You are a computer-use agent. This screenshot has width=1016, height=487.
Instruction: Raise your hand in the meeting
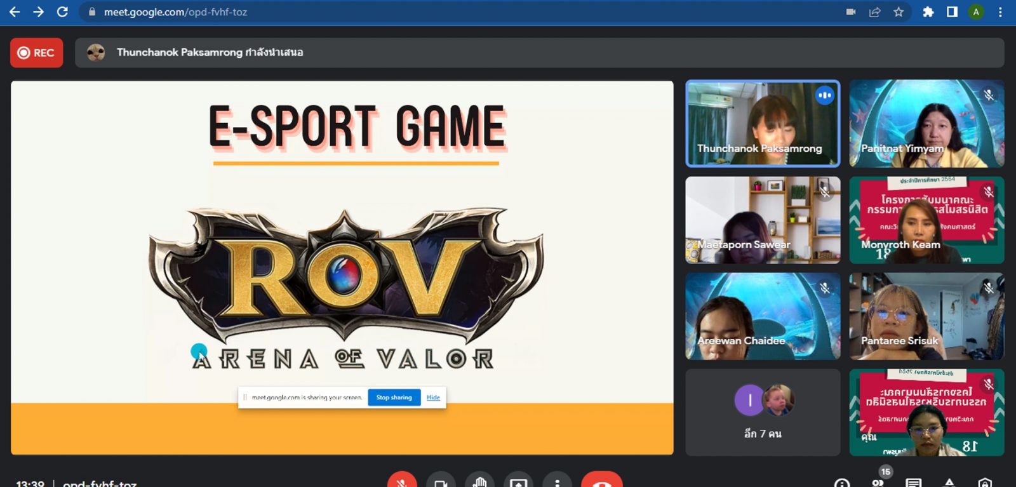pyautogui.click(x=479, y=482)
